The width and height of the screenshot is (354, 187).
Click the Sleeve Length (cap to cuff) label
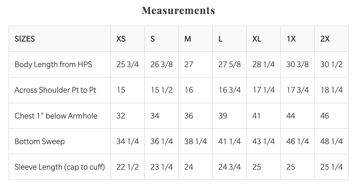[60, 167]
